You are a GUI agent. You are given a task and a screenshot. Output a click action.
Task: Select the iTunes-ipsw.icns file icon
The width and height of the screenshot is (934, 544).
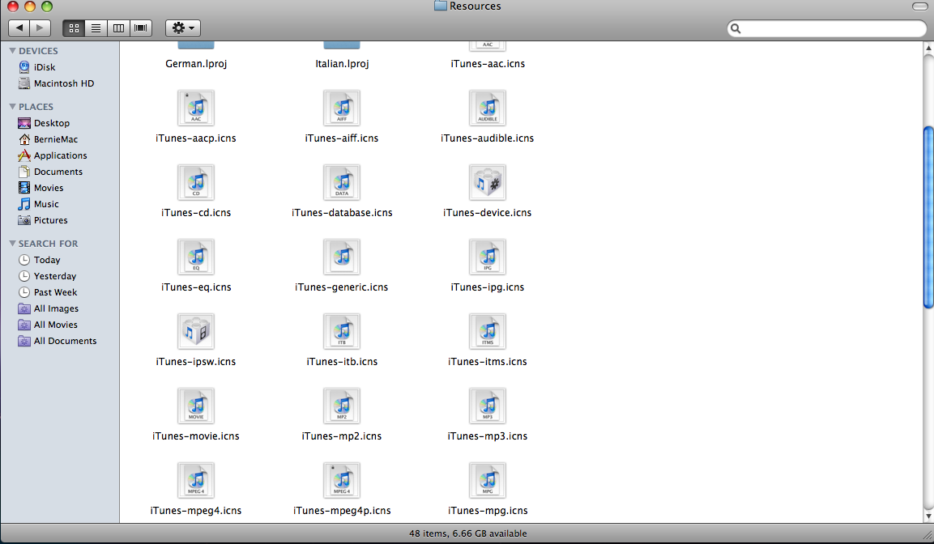(x=196, y=331)
